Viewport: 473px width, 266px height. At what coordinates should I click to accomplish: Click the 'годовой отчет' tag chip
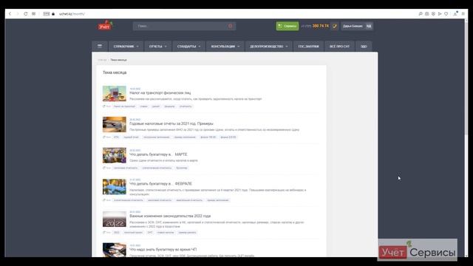(x=132, y=137)
